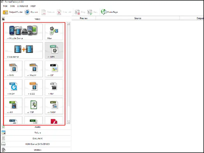The height and width of the screenshot is (153, 204).
Task: Click the Start toolbar button
Action: (92, 12)
